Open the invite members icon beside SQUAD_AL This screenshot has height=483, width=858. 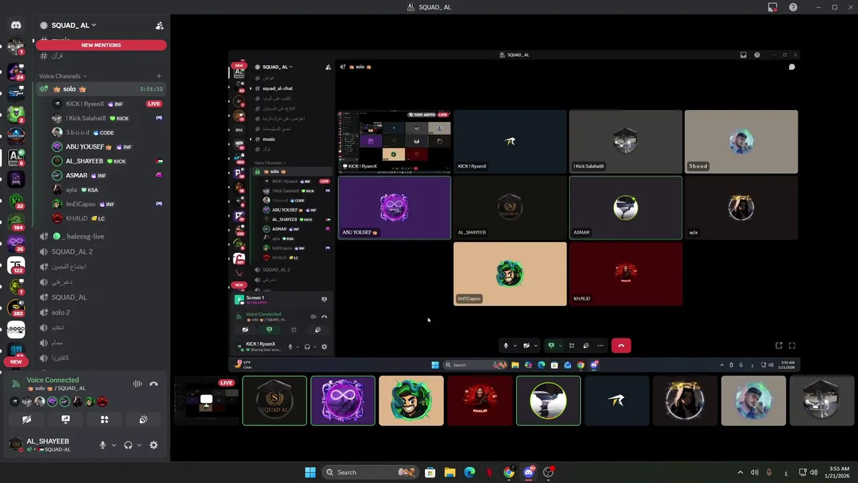coord(160,25)
